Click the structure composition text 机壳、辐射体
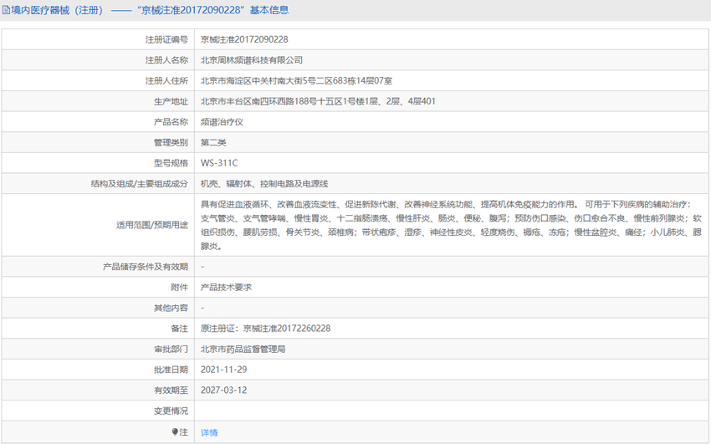711x444 pixels. tap(264, 183)
